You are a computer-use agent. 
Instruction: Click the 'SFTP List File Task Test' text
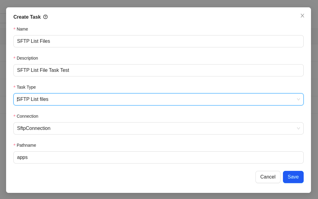pos(43,70)
